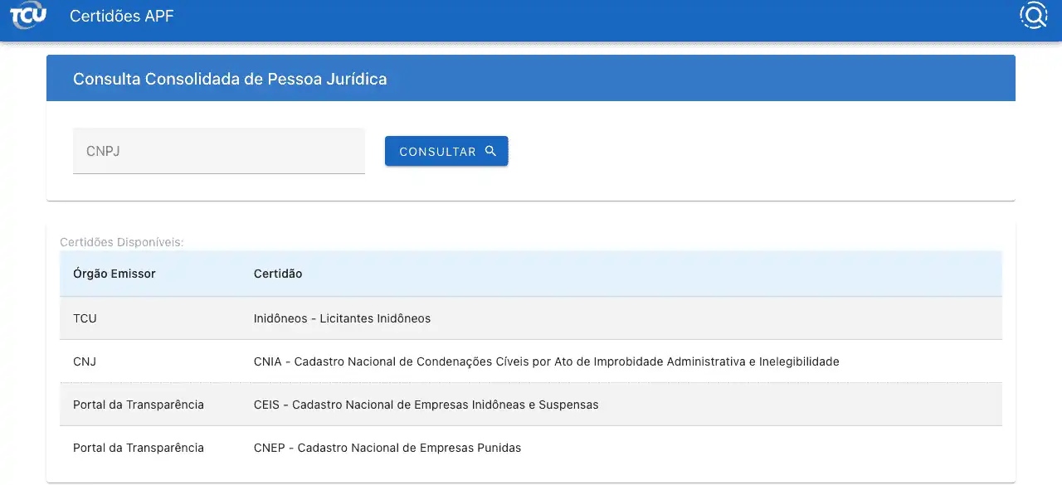Select the CNIA Cadastro Nacional de Condenações entry
This screenshot has width=1062, height=485.
[546, 361]
